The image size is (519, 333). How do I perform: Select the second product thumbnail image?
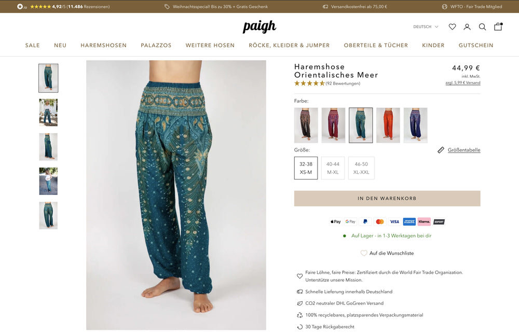[x=48, y=113]
